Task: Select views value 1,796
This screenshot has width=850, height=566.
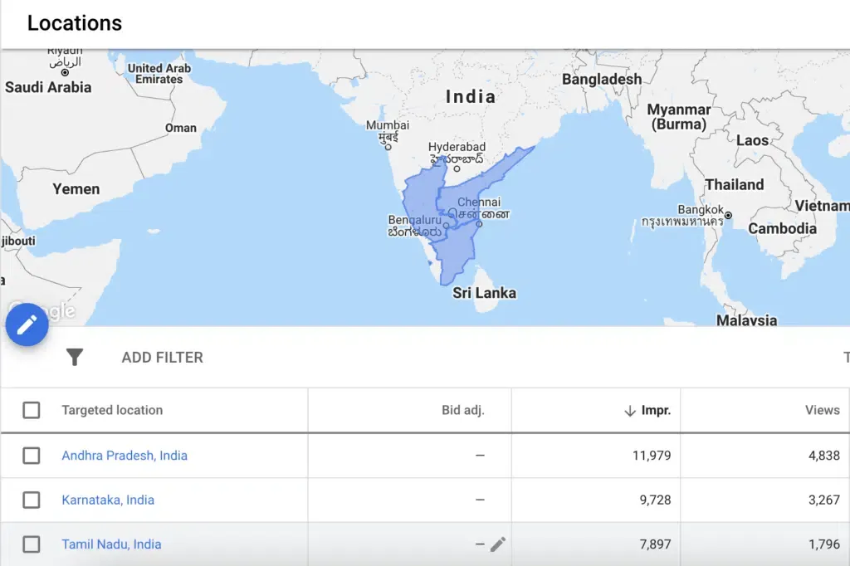Action: [824, 544]
